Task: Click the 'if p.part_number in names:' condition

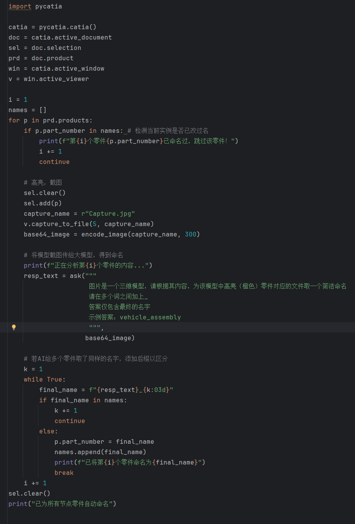Action: [73, 131]
